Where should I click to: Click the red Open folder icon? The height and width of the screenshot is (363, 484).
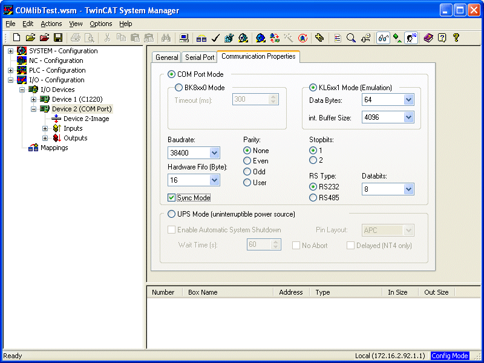pyautogui.click(x=44, y=38)
